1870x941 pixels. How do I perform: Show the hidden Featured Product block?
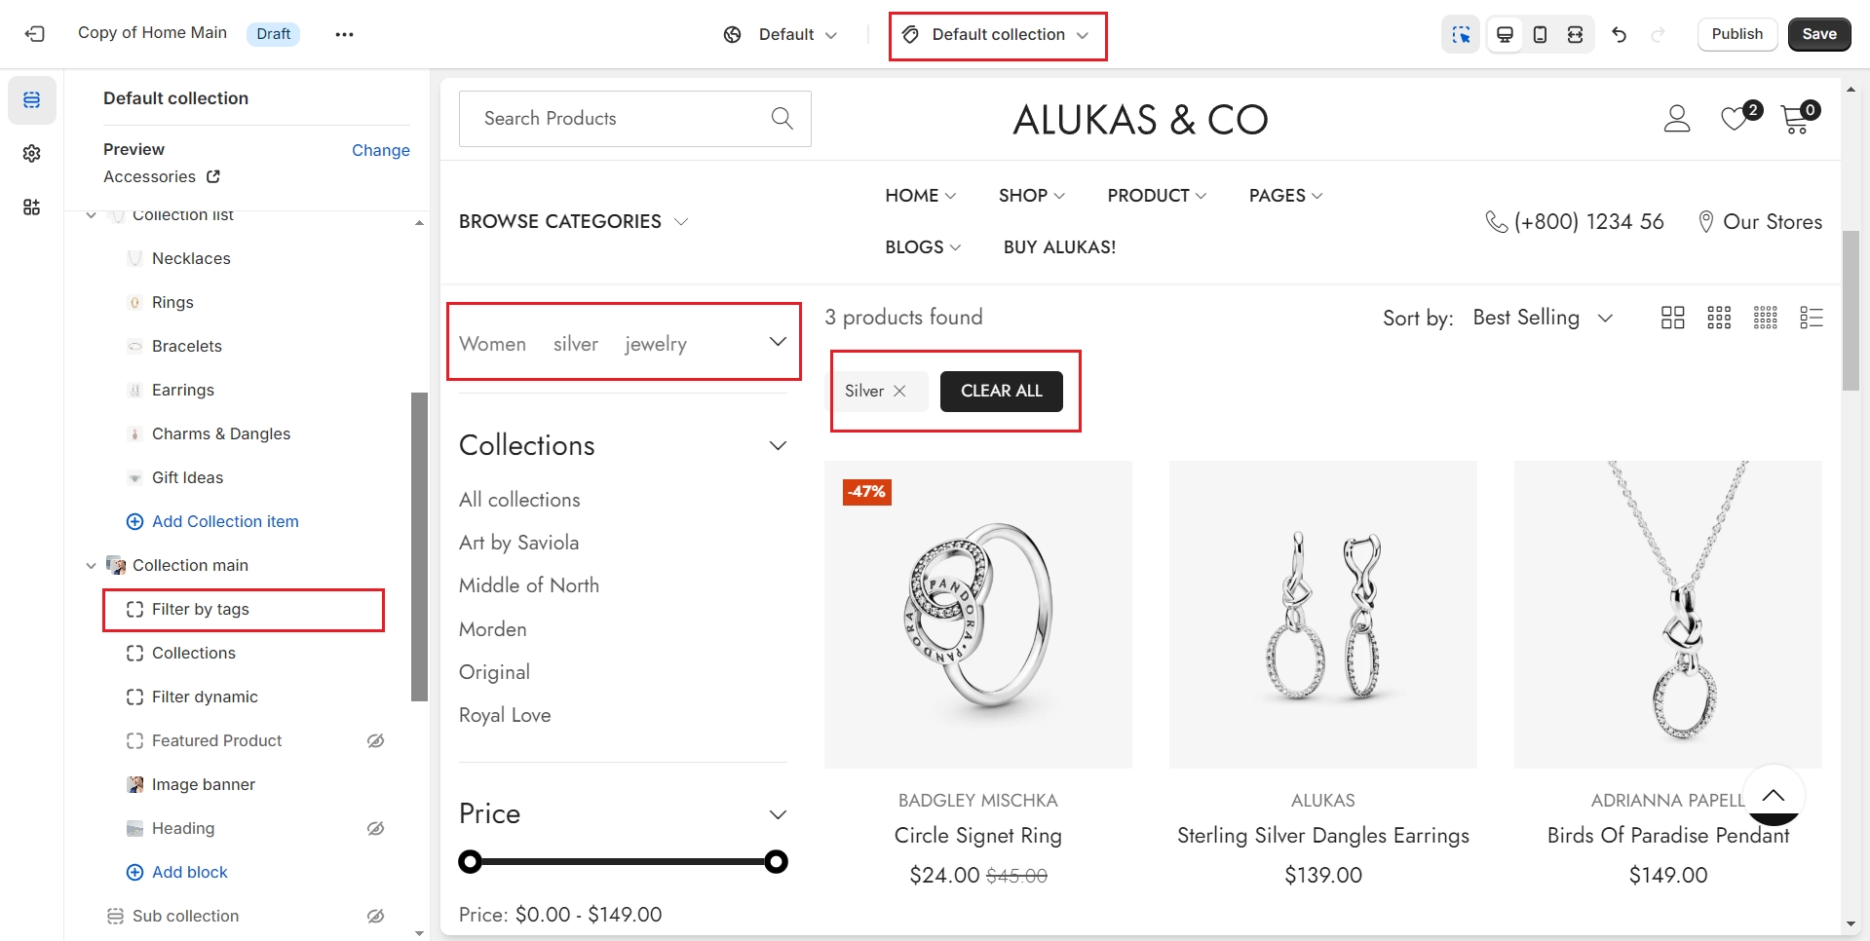tap(375, 740)
